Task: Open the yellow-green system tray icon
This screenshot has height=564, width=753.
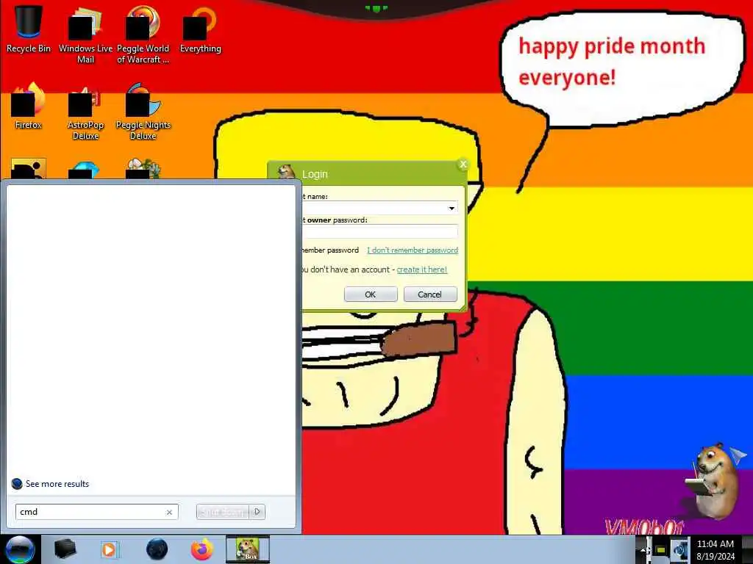Action: click(x=661, y=550)
